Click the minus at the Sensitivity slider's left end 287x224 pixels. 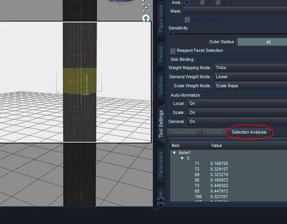click(x=171, y=34)
